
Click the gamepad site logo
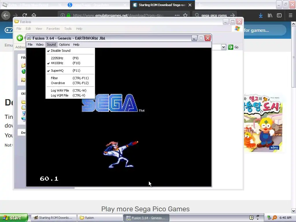point(9,30)
